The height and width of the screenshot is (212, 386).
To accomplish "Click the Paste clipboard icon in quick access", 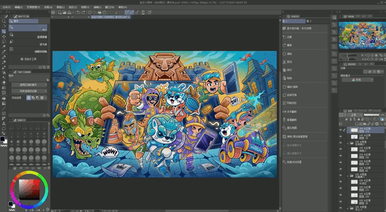I will tap(285, 78).
